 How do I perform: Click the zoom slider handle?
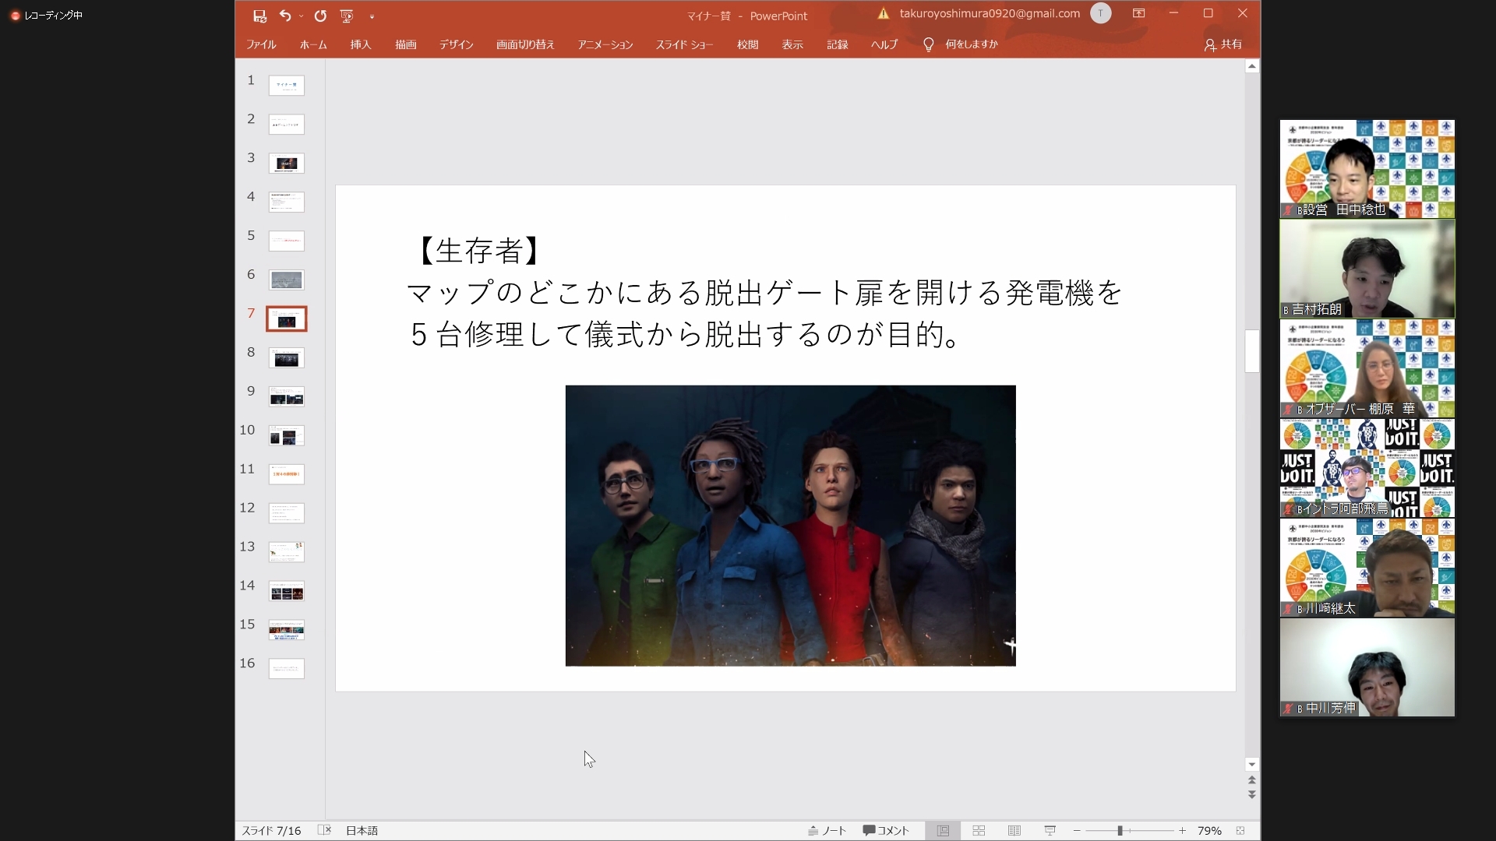(1120, 831)
